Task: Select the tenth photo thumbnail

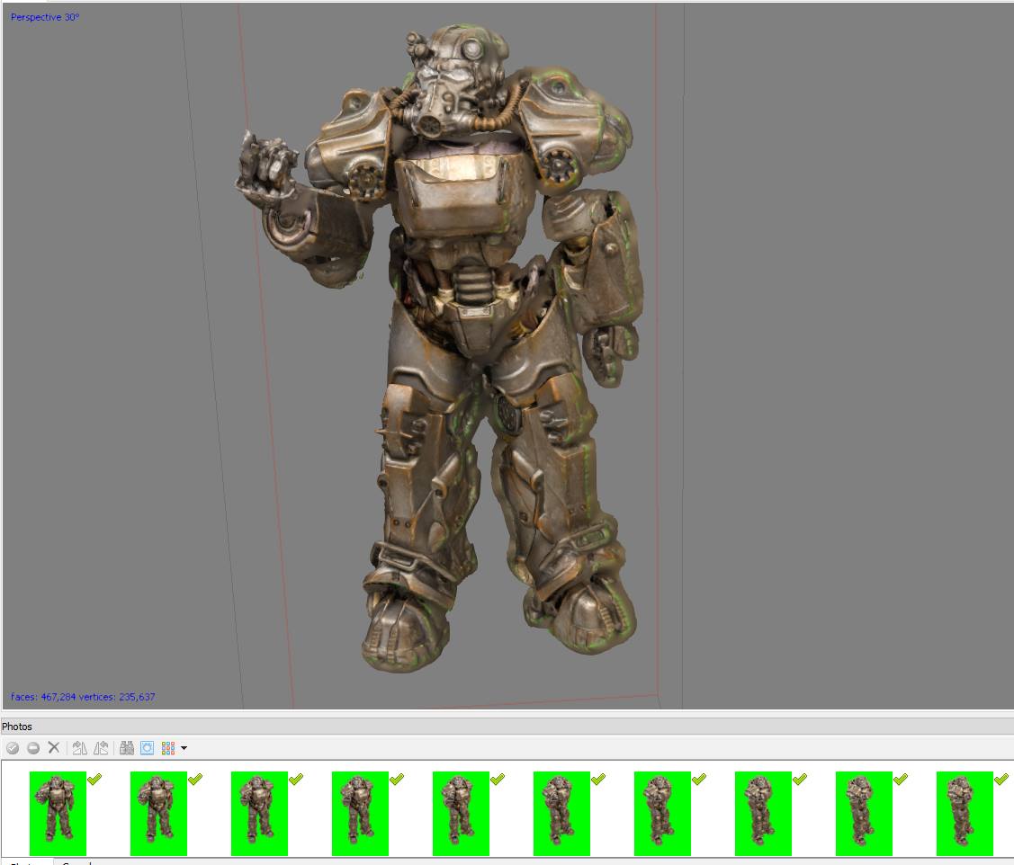Action: point(965,813)
